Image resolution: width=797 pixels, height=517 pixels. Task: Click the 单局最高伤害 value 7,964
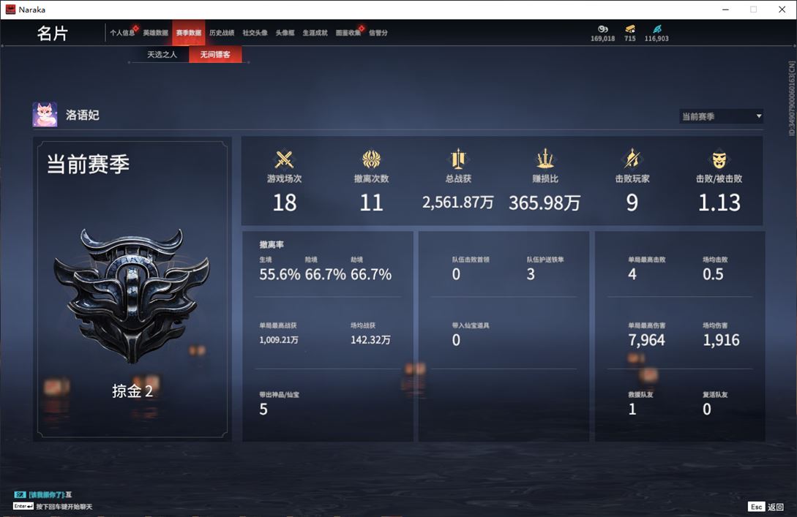click(646, 340)
